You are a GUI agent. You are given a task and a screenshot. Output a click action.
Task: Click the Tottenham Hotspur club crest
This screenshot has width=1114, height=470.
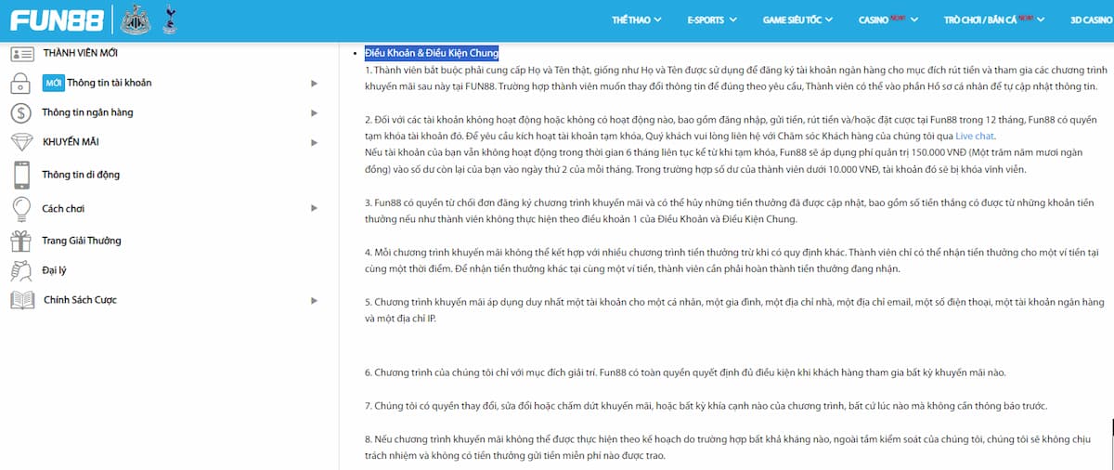coord(168,20)
